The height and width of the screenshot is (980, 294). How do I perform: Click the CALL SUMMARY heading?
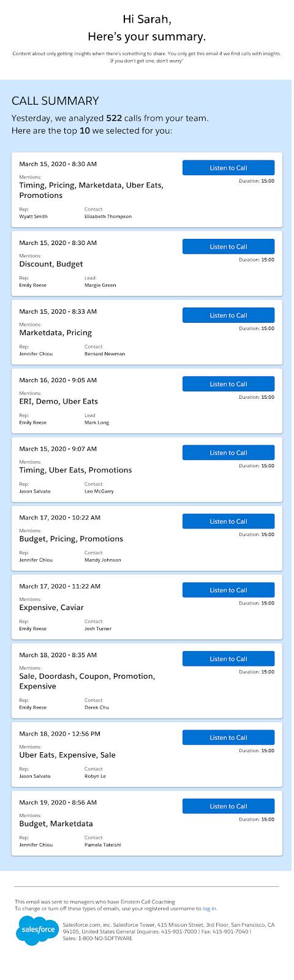point(55,101)
